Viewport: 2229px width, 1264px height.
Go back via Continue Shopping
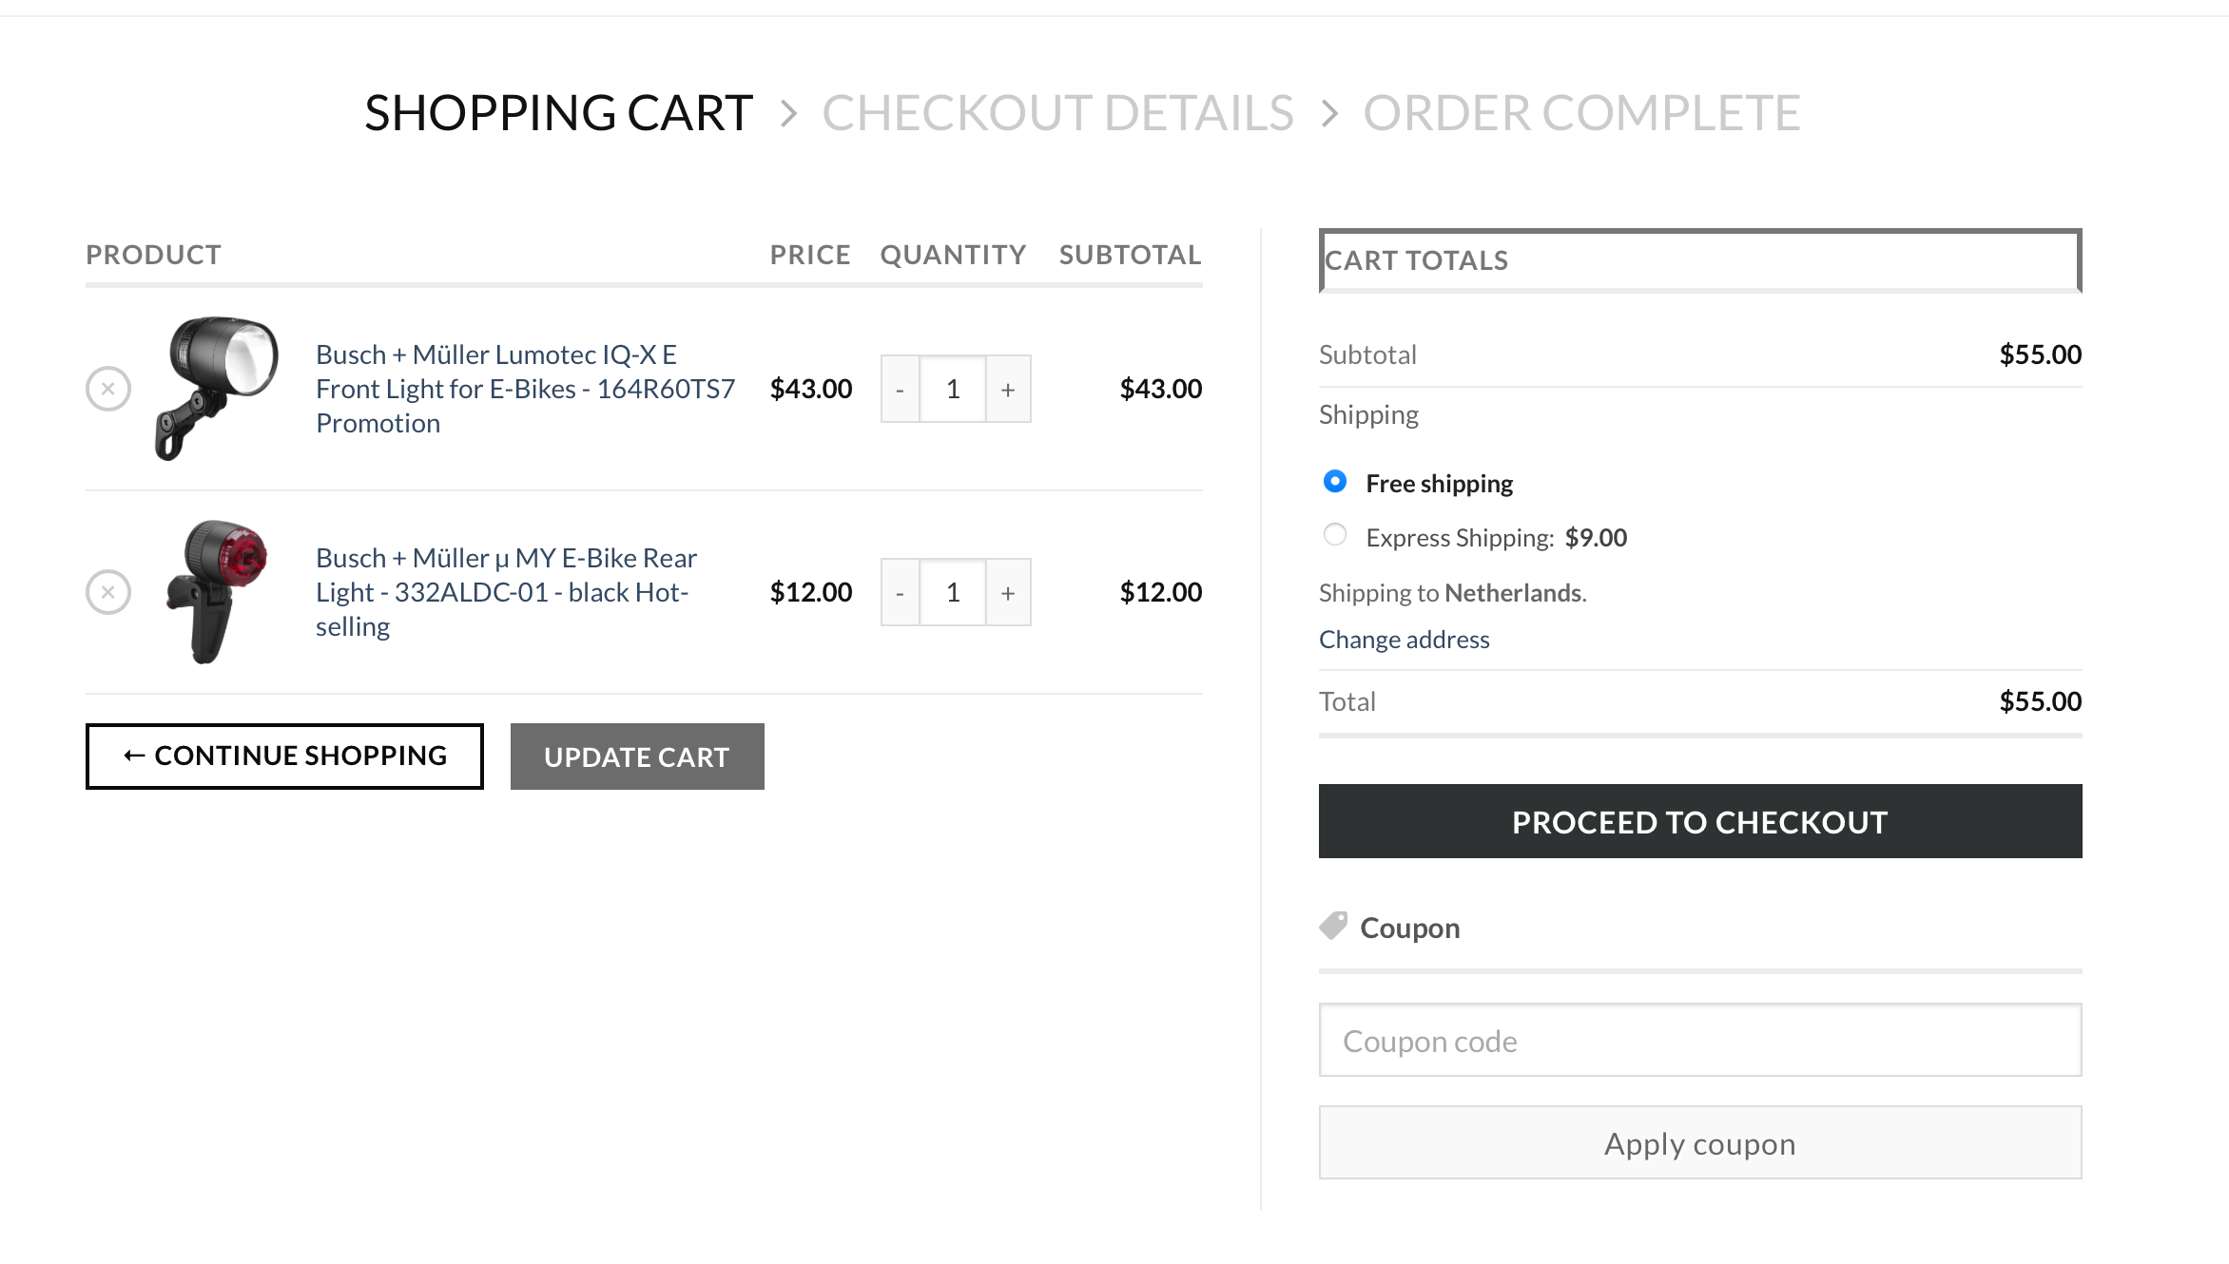[x=284, y=756]
